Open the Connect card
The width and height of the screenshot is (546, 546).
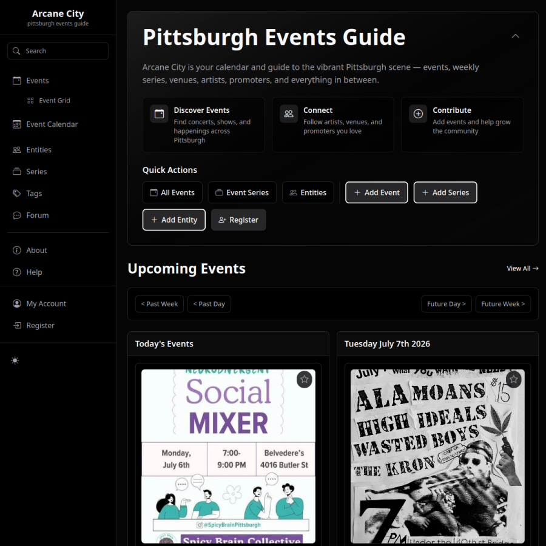(x=333, y=124)
